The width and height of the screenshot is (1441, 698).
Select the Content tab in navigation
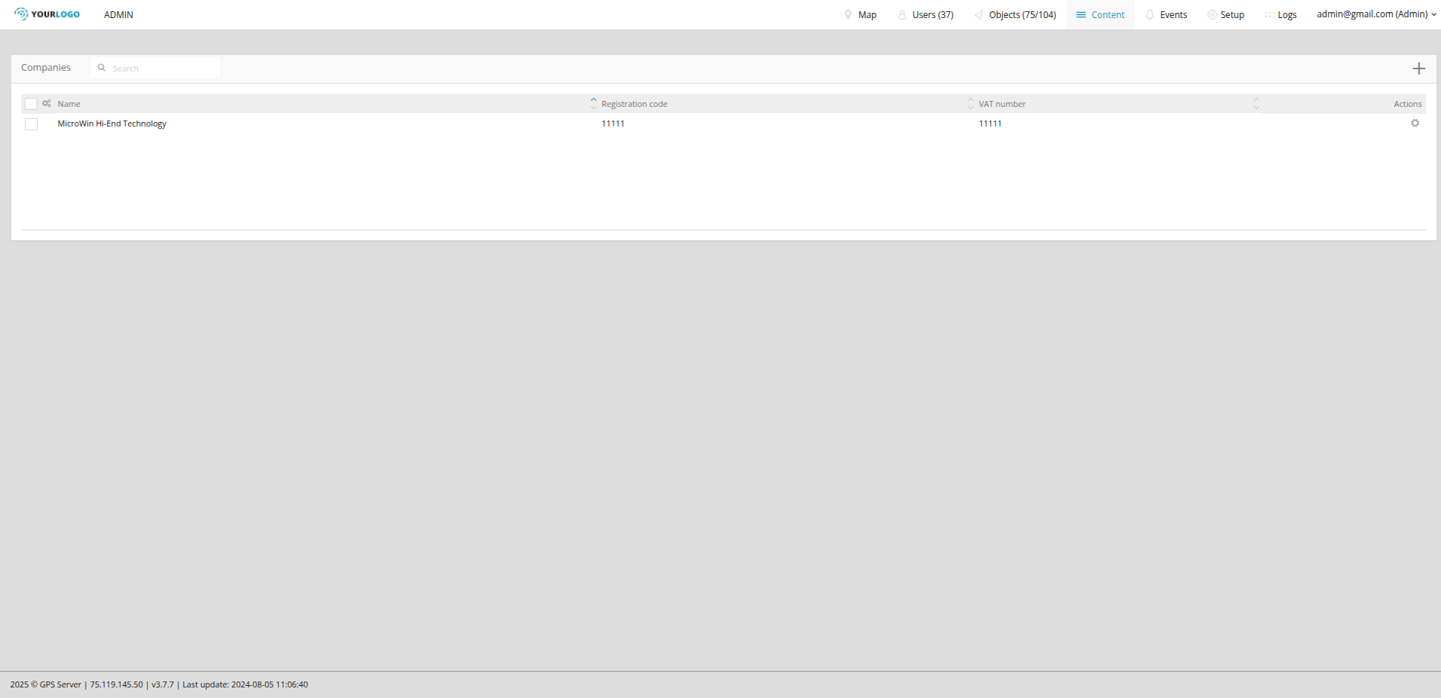pos(1100,14)
